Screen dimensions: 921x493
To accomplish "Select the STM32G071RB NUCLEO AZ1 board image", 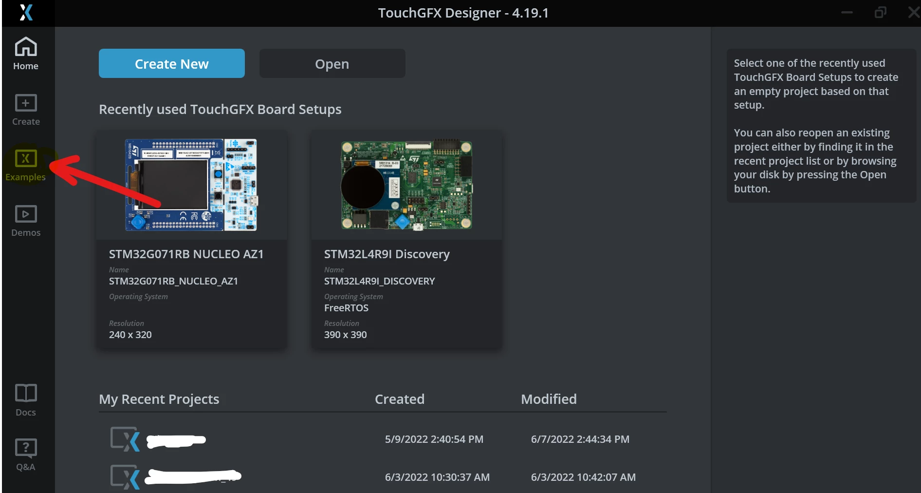I will tap(191, 185).
